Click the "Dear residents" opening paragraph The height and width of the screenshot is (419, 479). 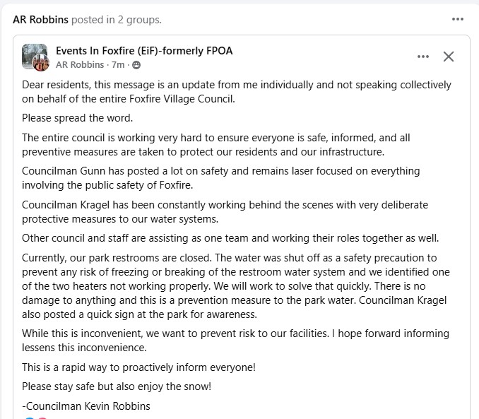(236, 92)
